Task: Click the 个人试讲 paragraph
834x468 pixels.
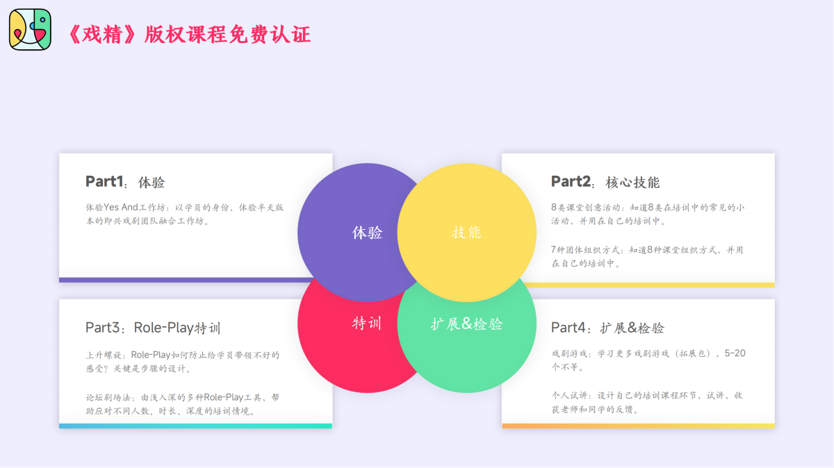Action: click(x=647, y=402)
